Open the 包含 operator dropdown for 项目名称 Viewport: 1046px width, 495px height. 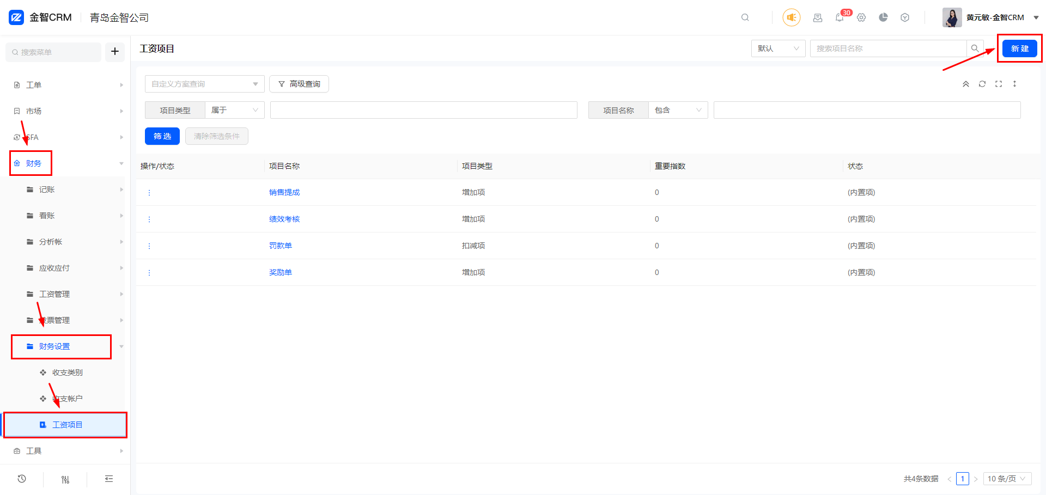point(678,110)
